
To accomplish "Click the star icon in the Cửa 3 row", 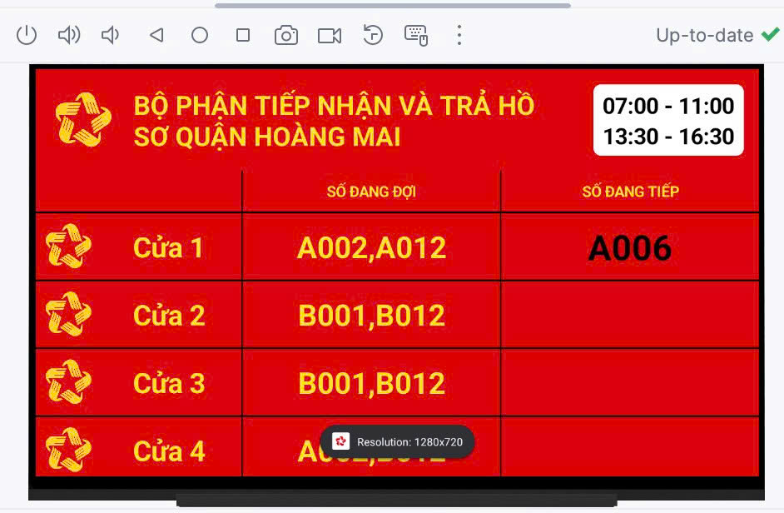I will (68, 382).
